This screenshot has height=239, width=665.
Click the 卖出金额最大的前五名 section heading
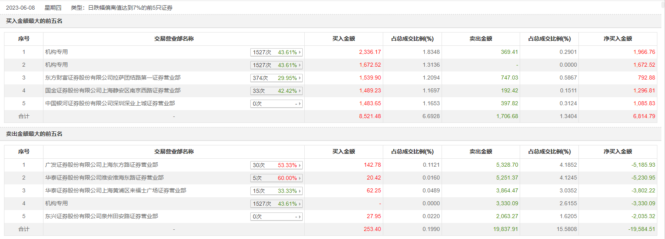(x=34, y=134)
